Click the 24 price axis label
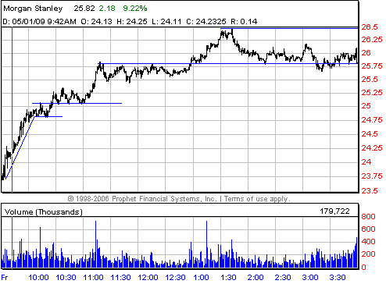 366,162
